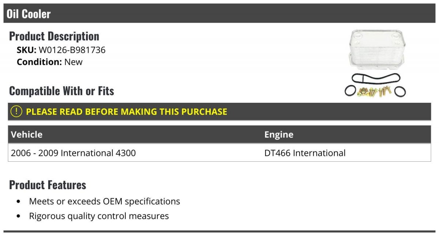Click the PLEASE READ BEFORE MAKING THIS PURCHASE banner
This screenshot has width=439, height=236.
point(127,111)
